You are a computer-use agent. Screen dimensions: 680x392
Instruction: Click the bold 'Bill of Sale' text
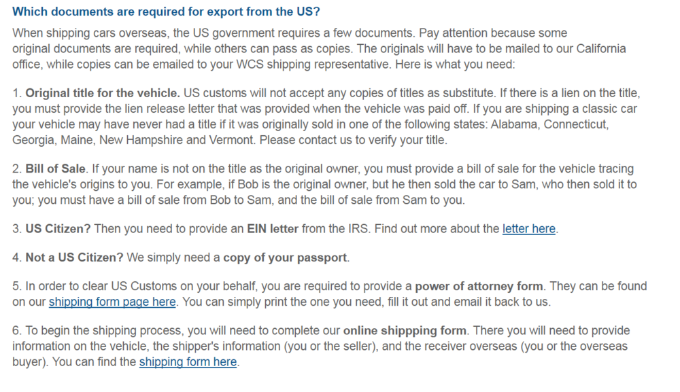click(55, 168)
